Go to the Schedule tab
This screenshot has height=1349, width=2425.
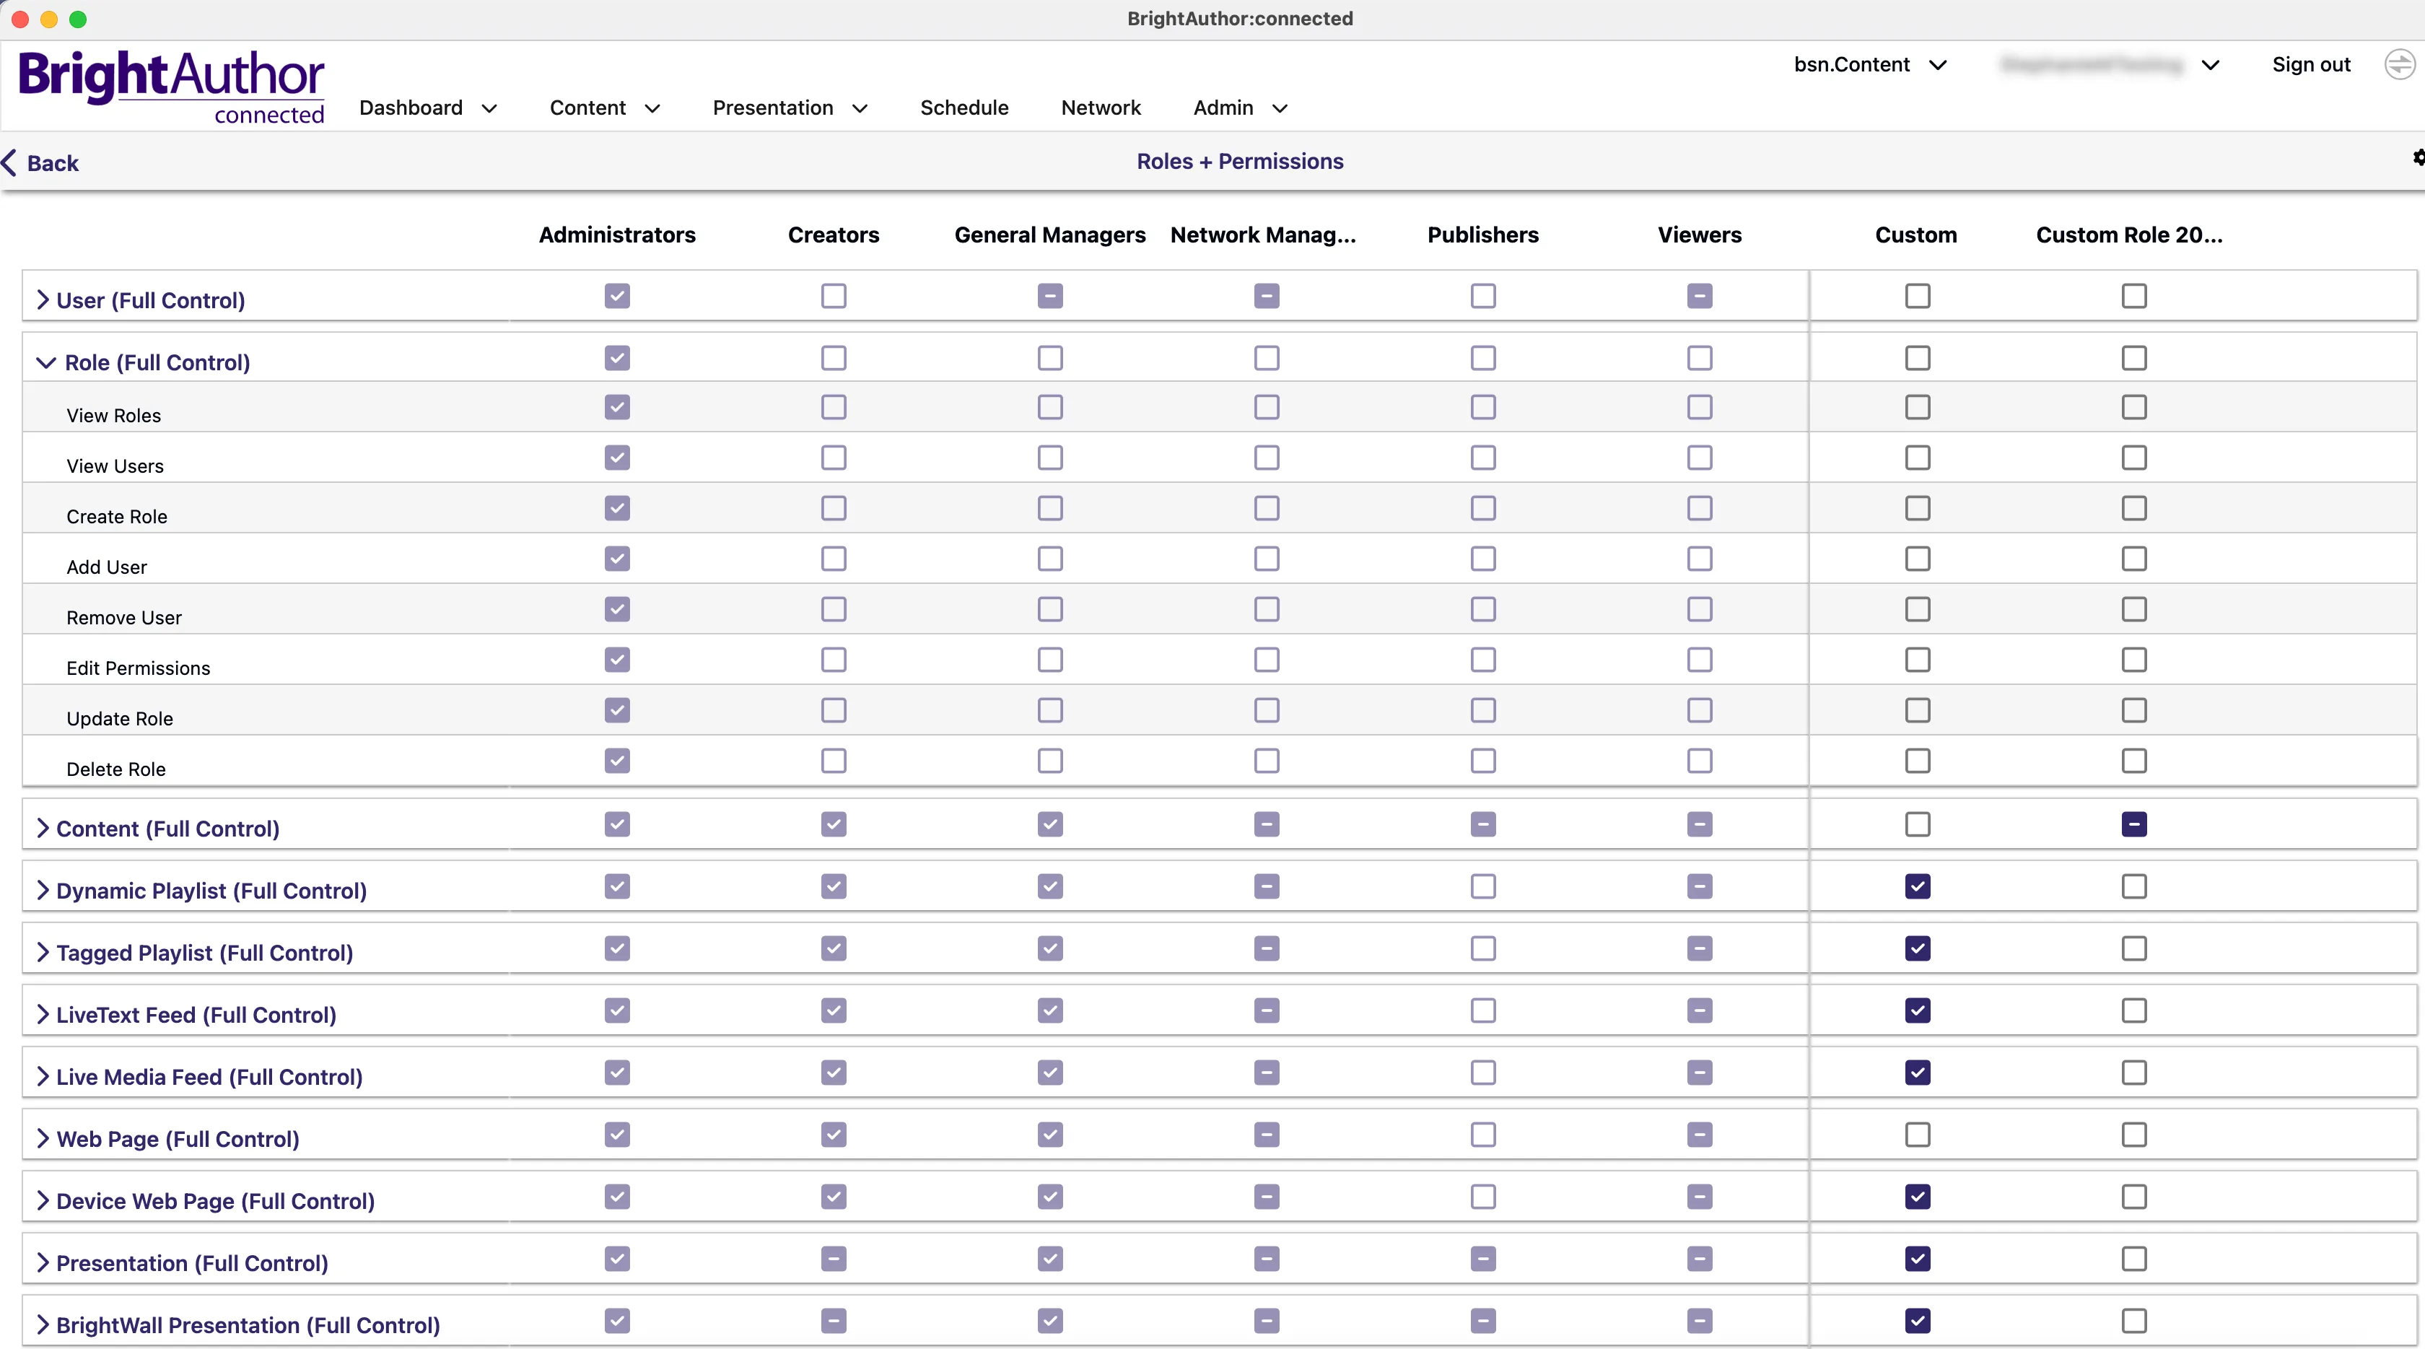(x=964, y=108)
